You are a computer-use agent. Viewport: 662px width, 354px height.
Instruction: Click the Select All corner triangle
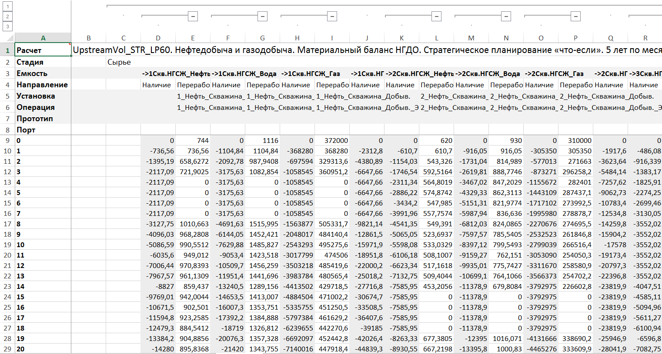(x=8, y=38)
